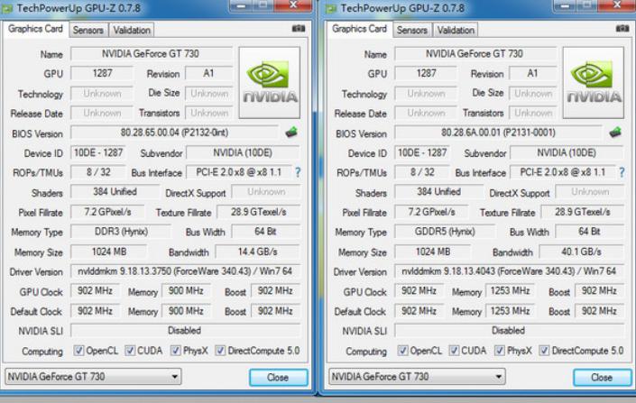This screenshot has width=636, height=403.
Task: Click the GPU 1287 field in right window
Action: point(426,73)
